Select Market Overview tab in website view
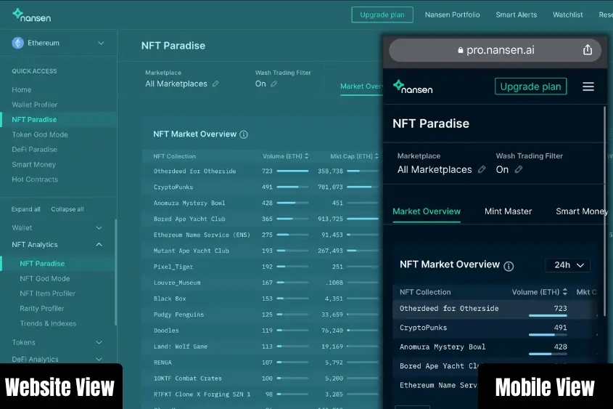 click(x=361, y=86)
